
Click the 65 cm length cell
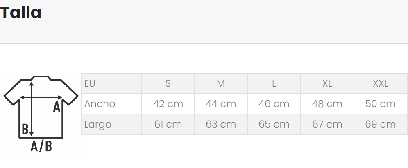pos(274,124)
